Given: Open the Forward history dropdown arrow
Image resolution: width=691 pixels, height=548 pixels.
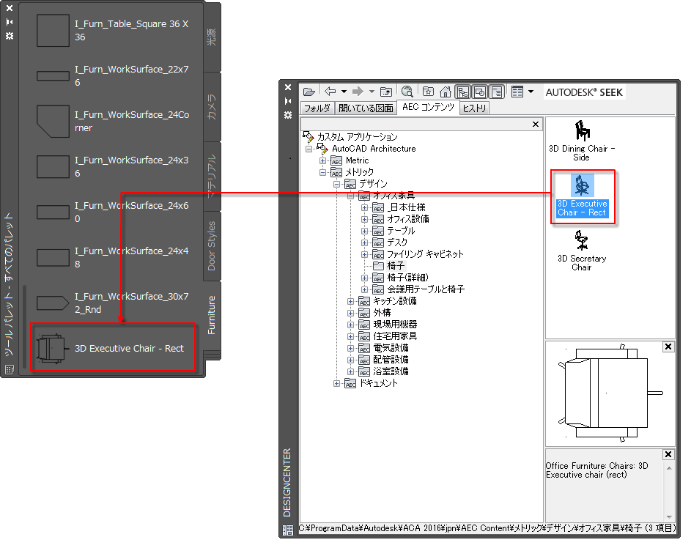Looking at the screenshot, I should point(372,92).
